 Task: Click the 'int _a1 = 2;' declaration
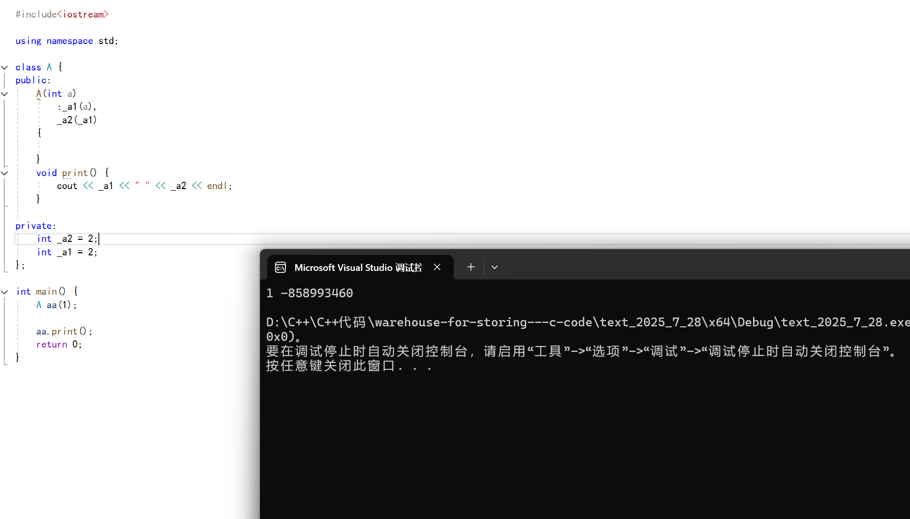point(67,252)
